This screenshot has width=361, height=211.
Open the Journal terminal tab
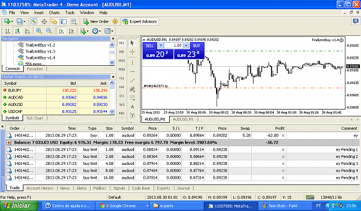pos(183,188)
